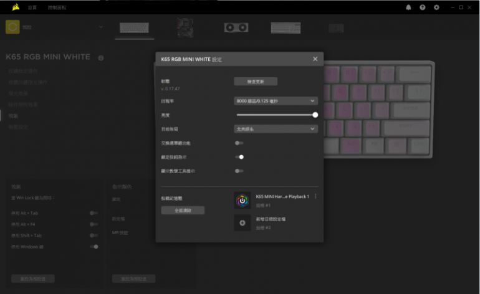This screenshot has height=294, width=480.
Task: Click the Corsair sails logo
Action: (x=16, y=7)
